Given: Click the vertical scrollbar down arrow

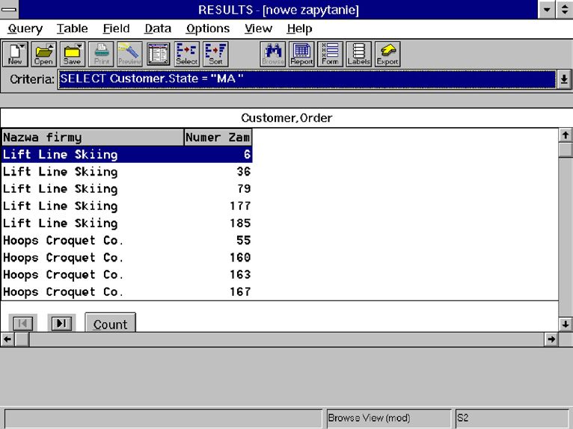Looking at the screenshot, I should pos(566,324).
